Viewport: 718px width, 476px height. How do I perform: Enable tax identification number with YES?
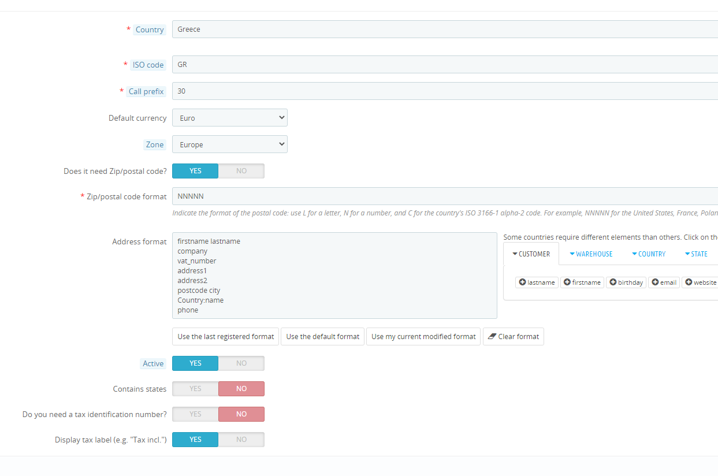coord(195,414)
